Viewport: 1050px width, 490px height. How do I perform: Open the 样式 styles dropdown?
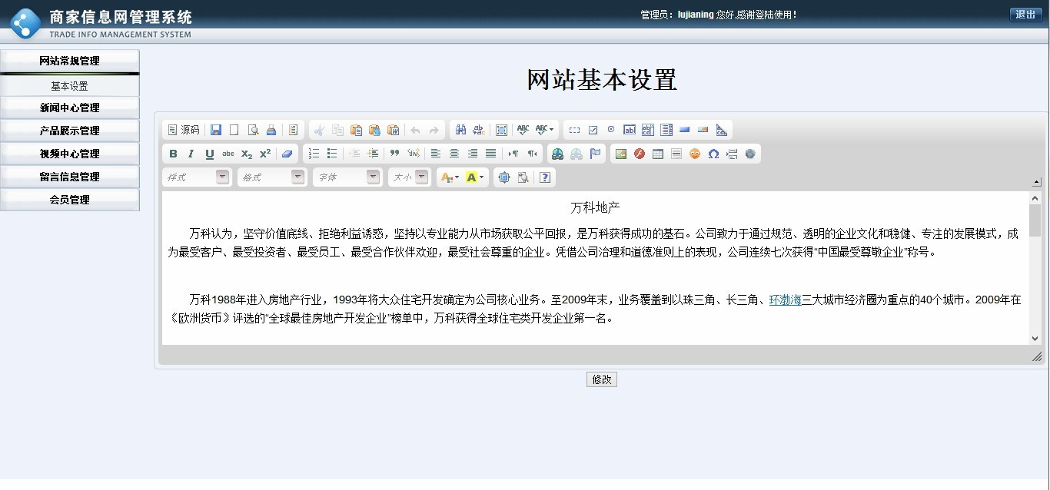click(x=196, y=177)
